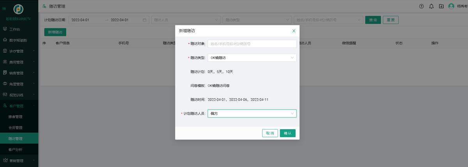468x167 pixels.
Task: Open the 随访类型 filter dropdown
Action: (x=257, y=20)
